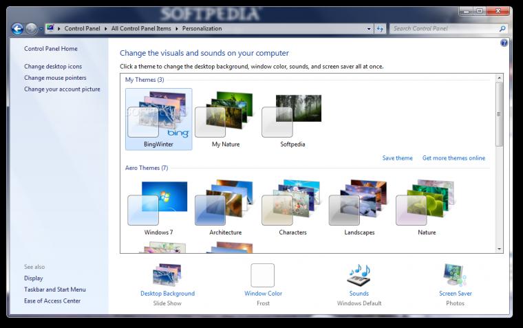523x328 pixels.
Task: Apply the Softpedia theme
Action: coord(292,119)
